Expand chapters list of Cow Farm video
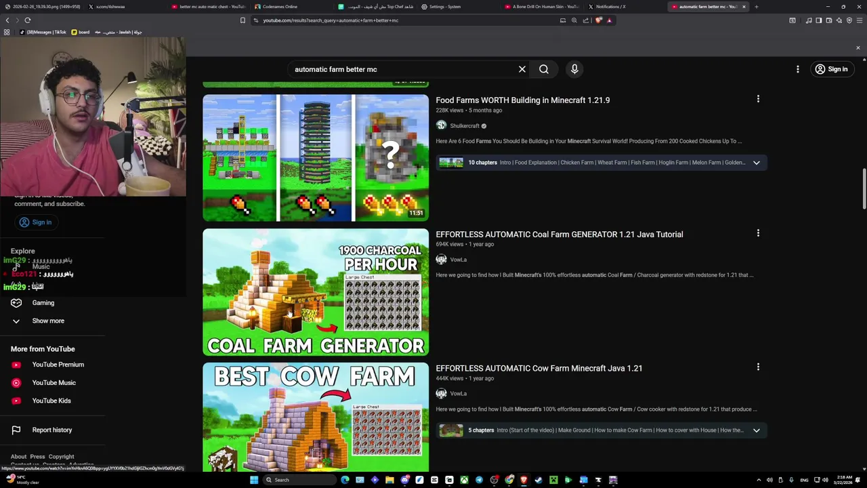Viewport: 867px width, 488px height. point(757,430)
